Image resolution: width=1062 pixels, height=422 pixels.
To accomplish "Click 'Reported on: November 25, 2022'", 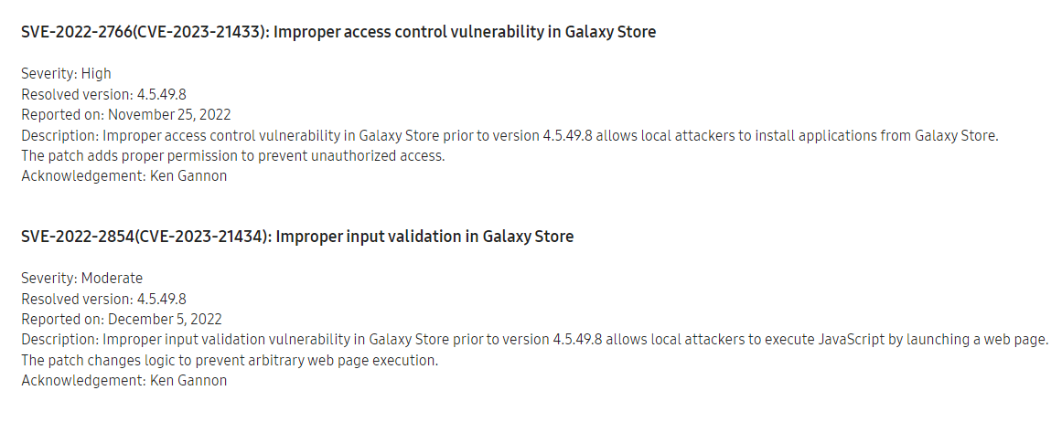I will (126, 114).
